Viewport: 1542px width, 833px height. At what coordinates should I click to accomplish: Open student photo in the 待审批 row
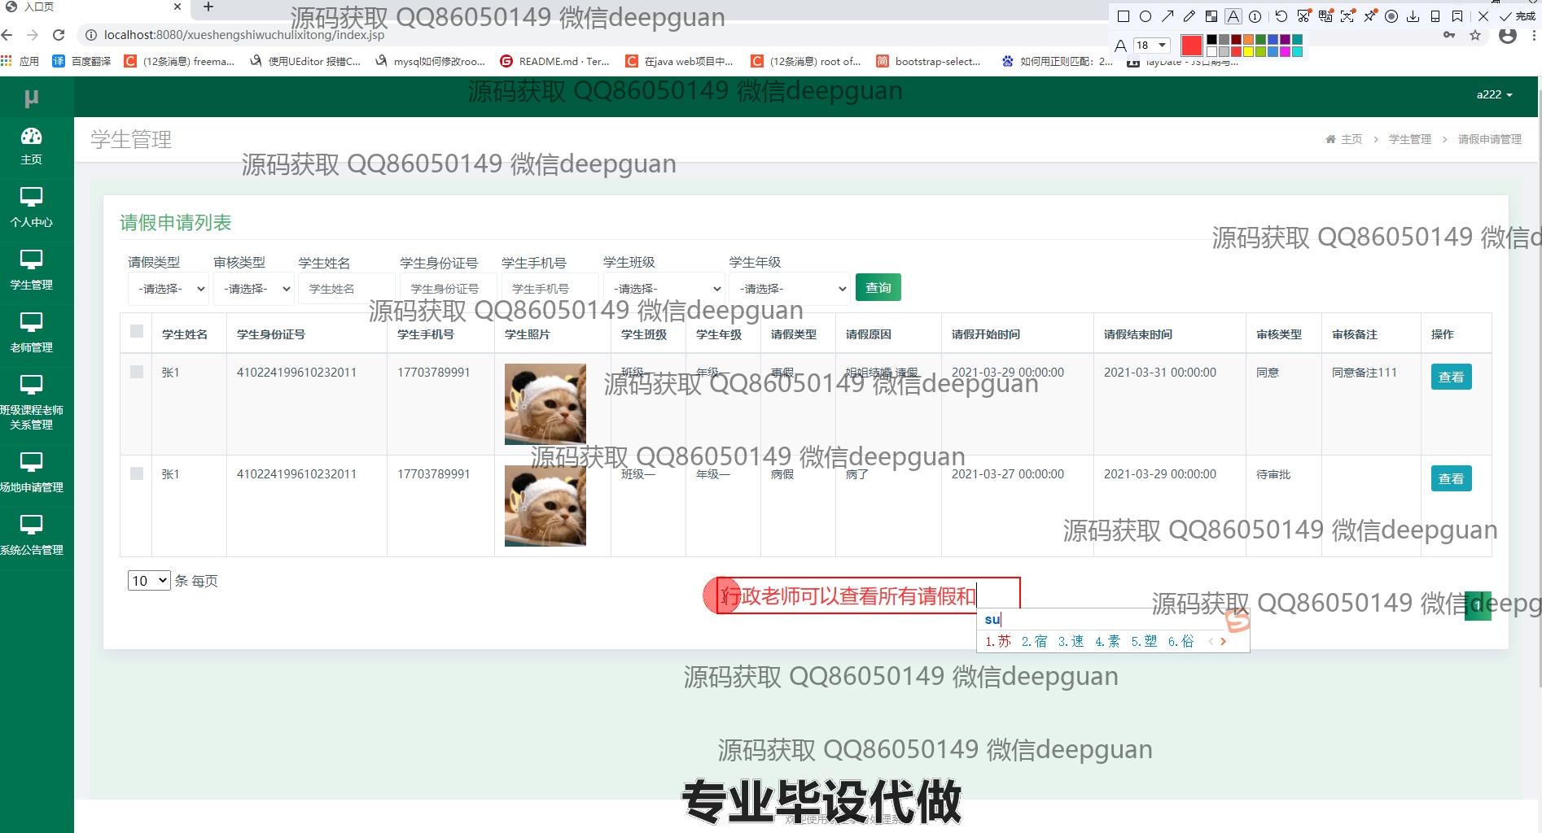545,505
